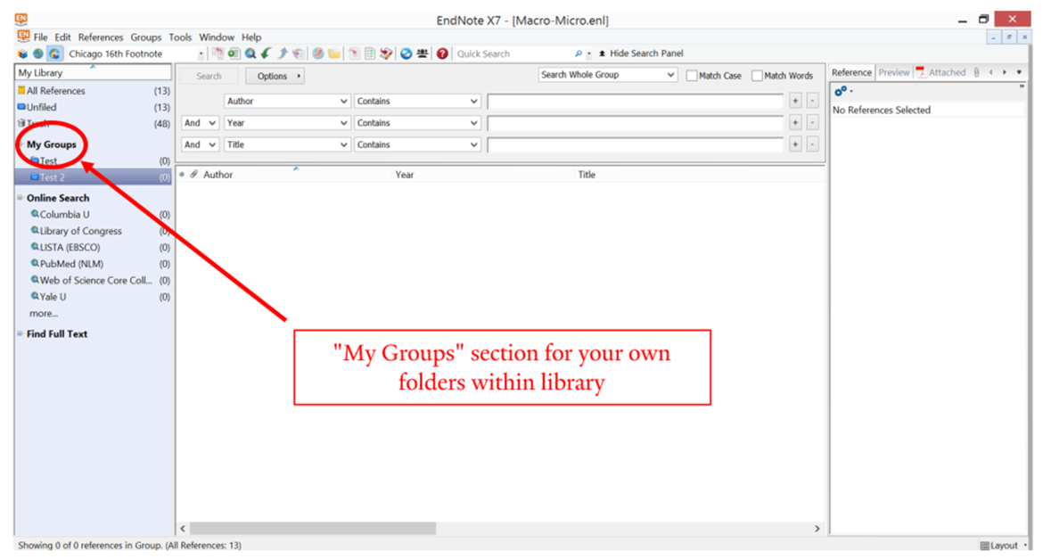The width and height of the screenshot is (1043, 559).
Task: Click the blue gears icon in Reference panel
Action: 841,91
